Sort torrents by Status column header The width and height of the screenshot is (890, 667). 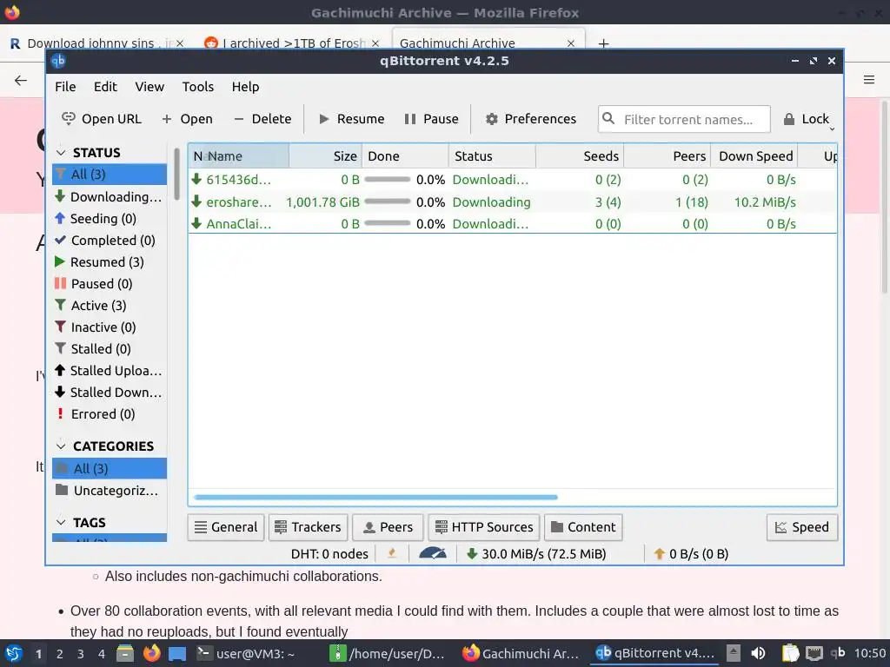pyautogui.click(x=492, y=156)
